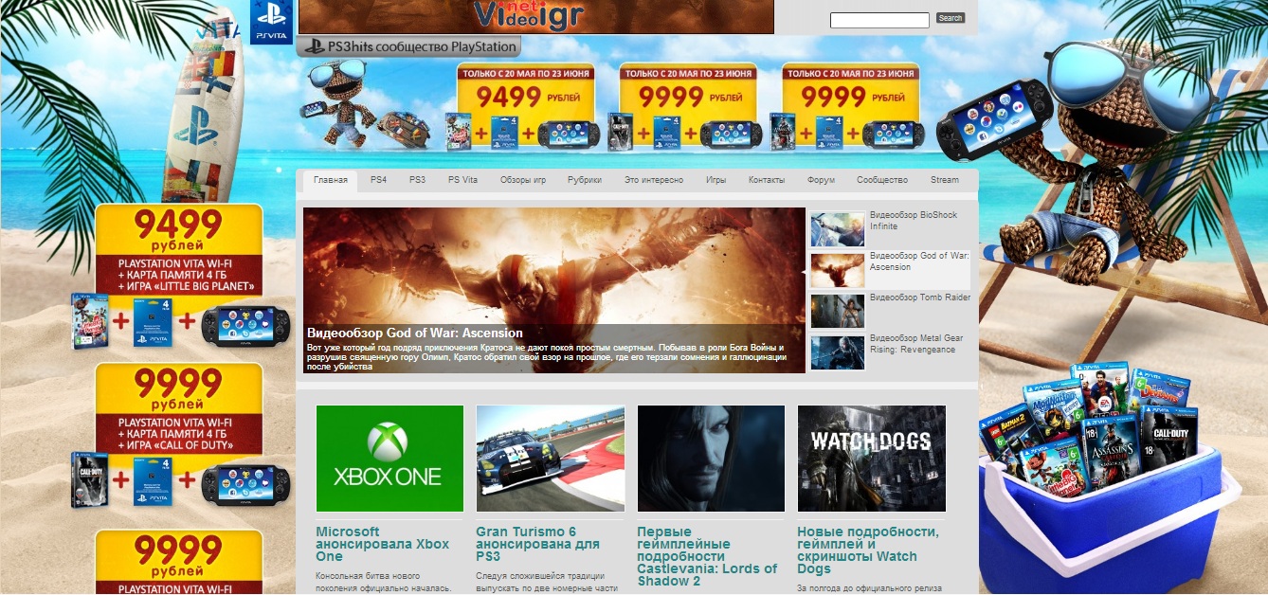
Task: Go to the PS4 section
Action: pos(378,180)
